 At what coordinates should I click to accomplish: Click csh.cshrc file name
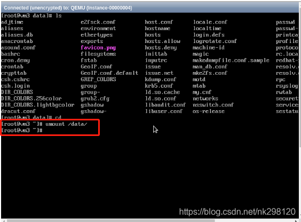click(15, 80)
